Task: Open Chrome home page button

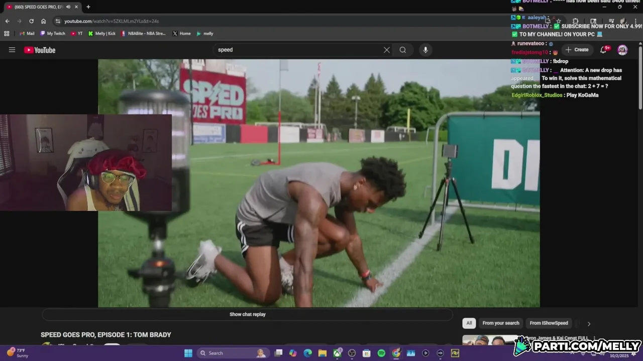Action: [x=44, y=21]
